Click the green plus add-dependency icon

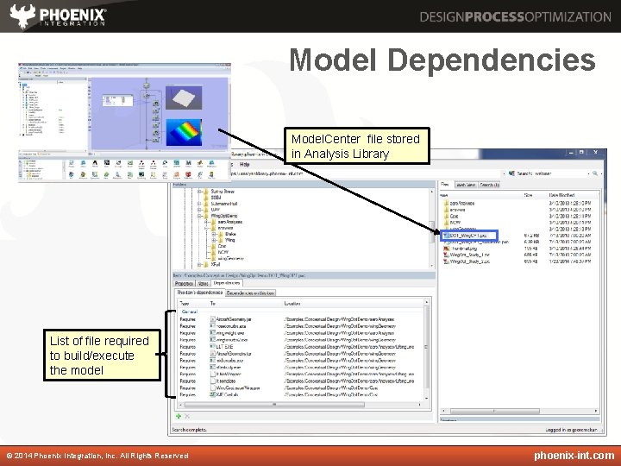(179, 416)
